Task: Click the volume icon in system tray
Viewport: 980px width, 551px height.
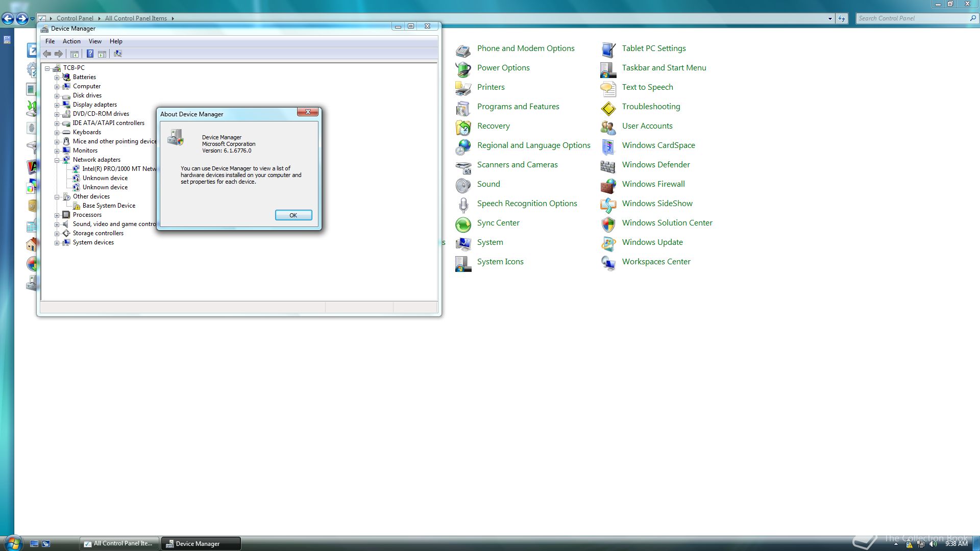Action: pos(933,544)
